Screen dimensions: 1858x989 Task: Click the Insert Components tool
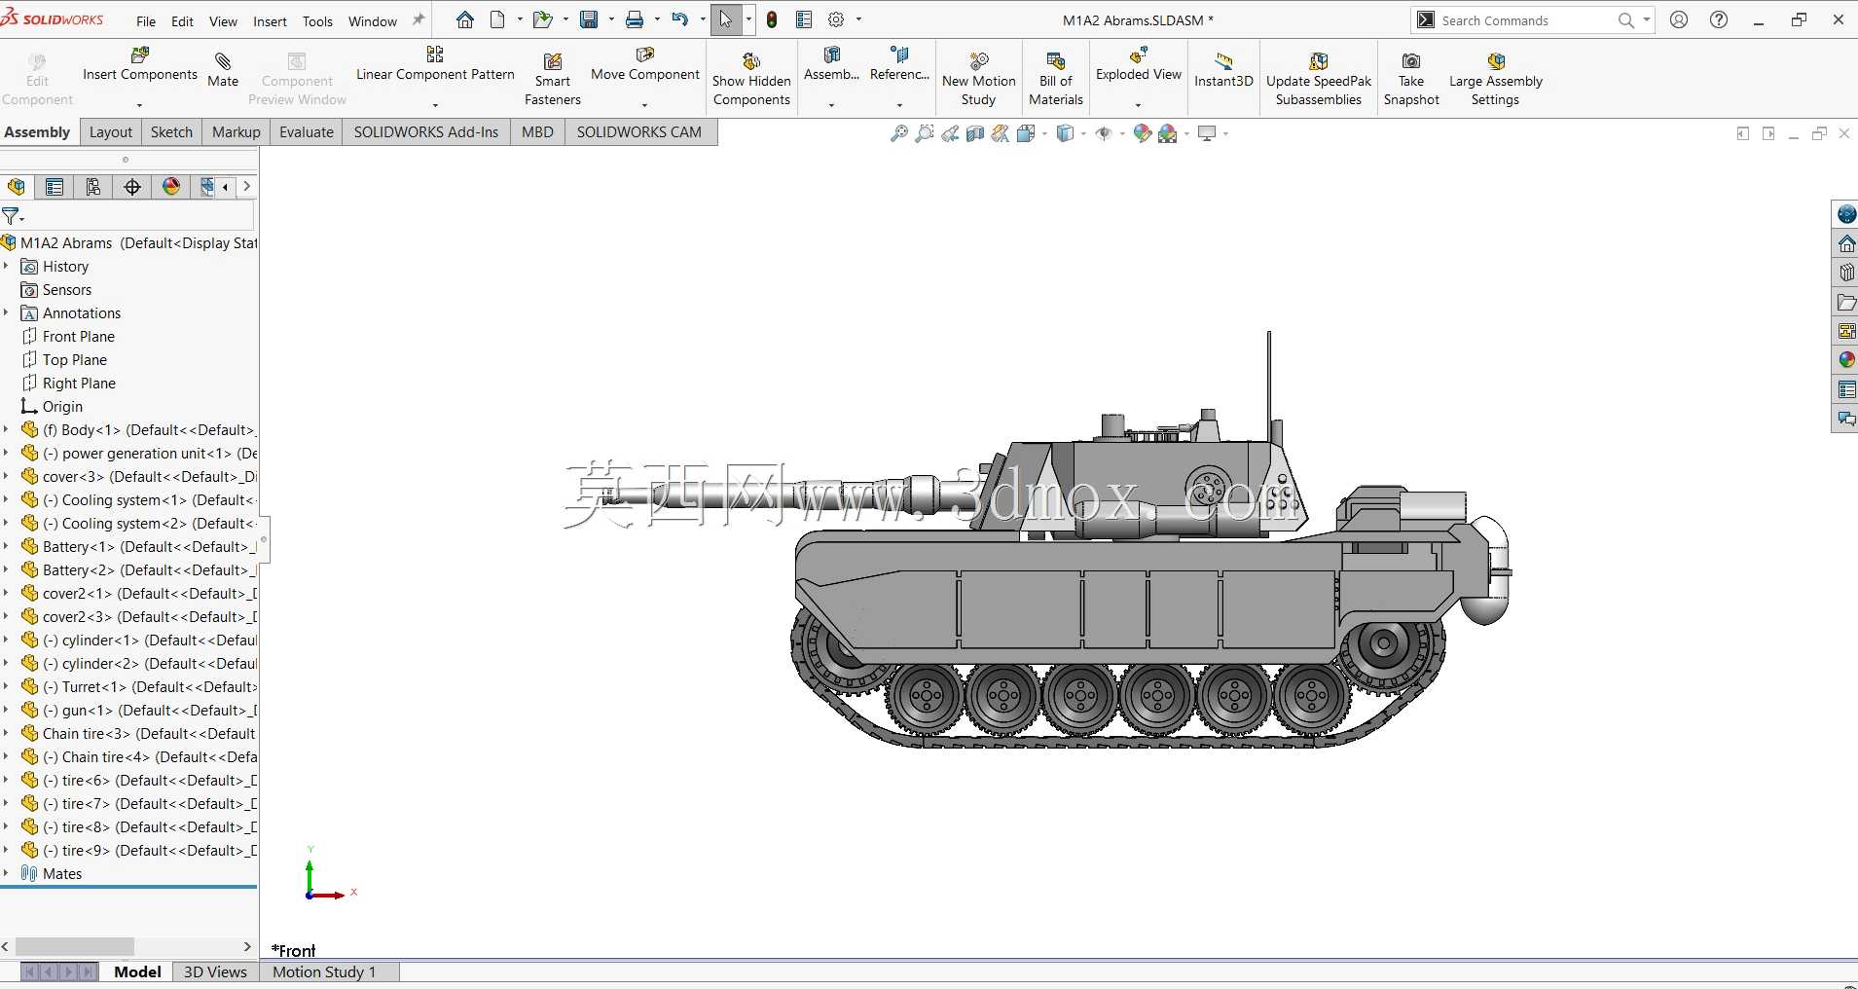tap(140, 64)
